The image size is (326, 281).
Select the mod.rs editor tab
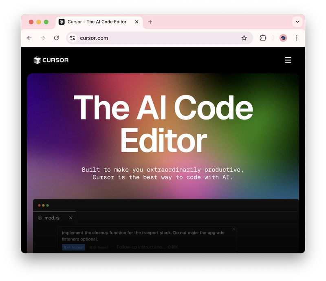(x=55, y=218)
